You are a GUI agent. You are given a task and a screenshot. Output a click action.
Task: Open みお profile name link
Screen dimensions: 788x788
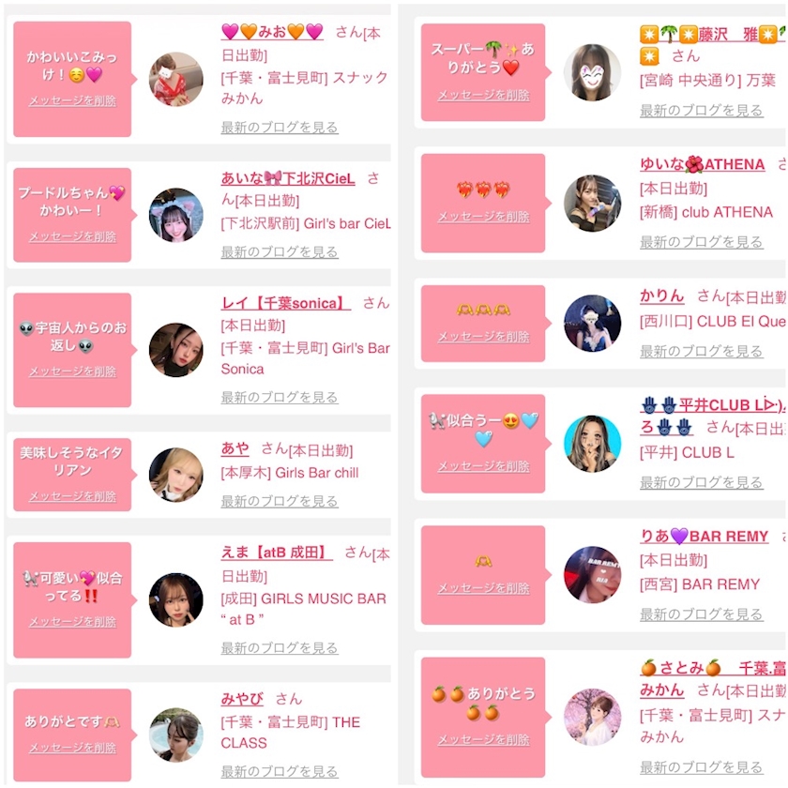[272, 32]
